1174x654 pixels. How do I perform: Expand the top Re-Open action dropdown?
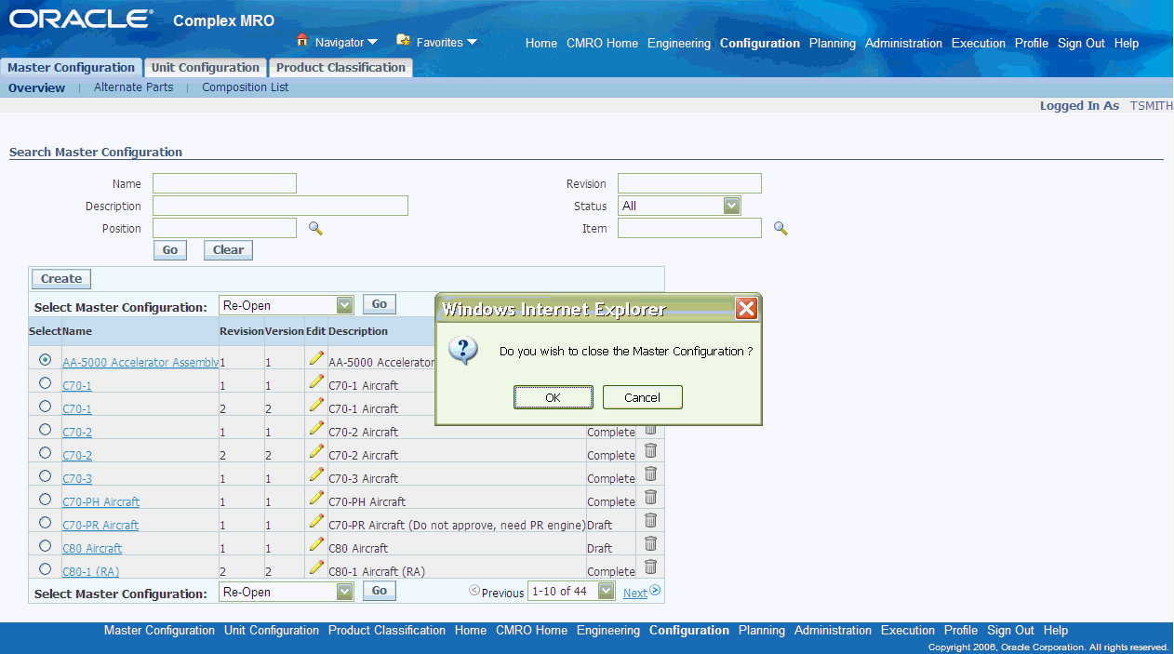tap(287, 305)
